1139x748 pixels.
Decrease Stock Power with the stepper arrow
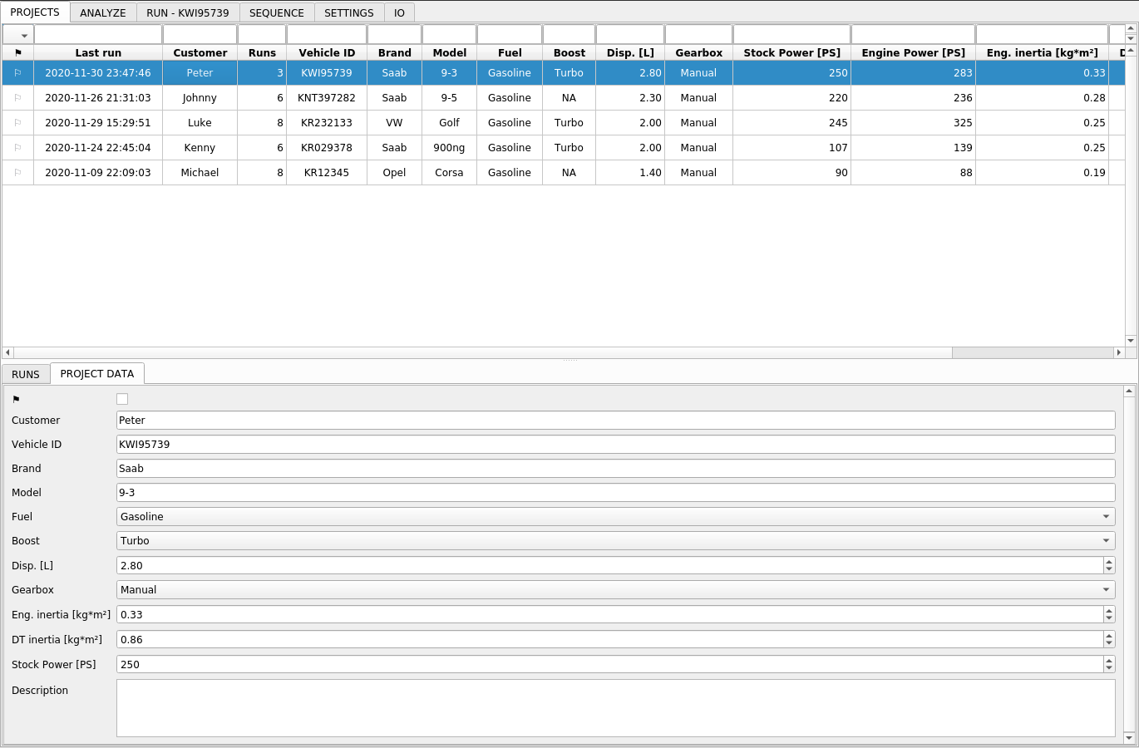tap(1109, 667)
